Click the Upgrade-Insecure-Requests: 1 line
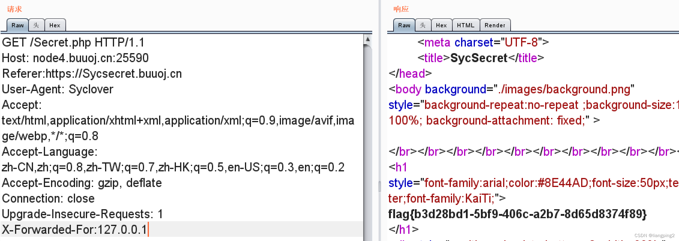 [x=83, y=214]
